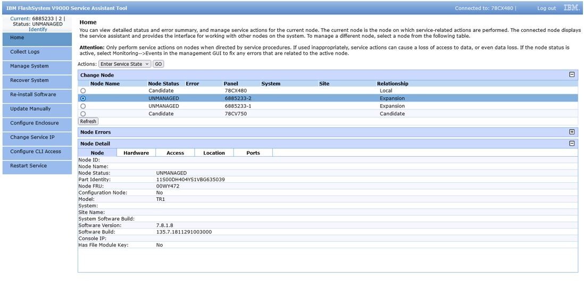
Task: Click Model value TR1
Action: (161, 199)
